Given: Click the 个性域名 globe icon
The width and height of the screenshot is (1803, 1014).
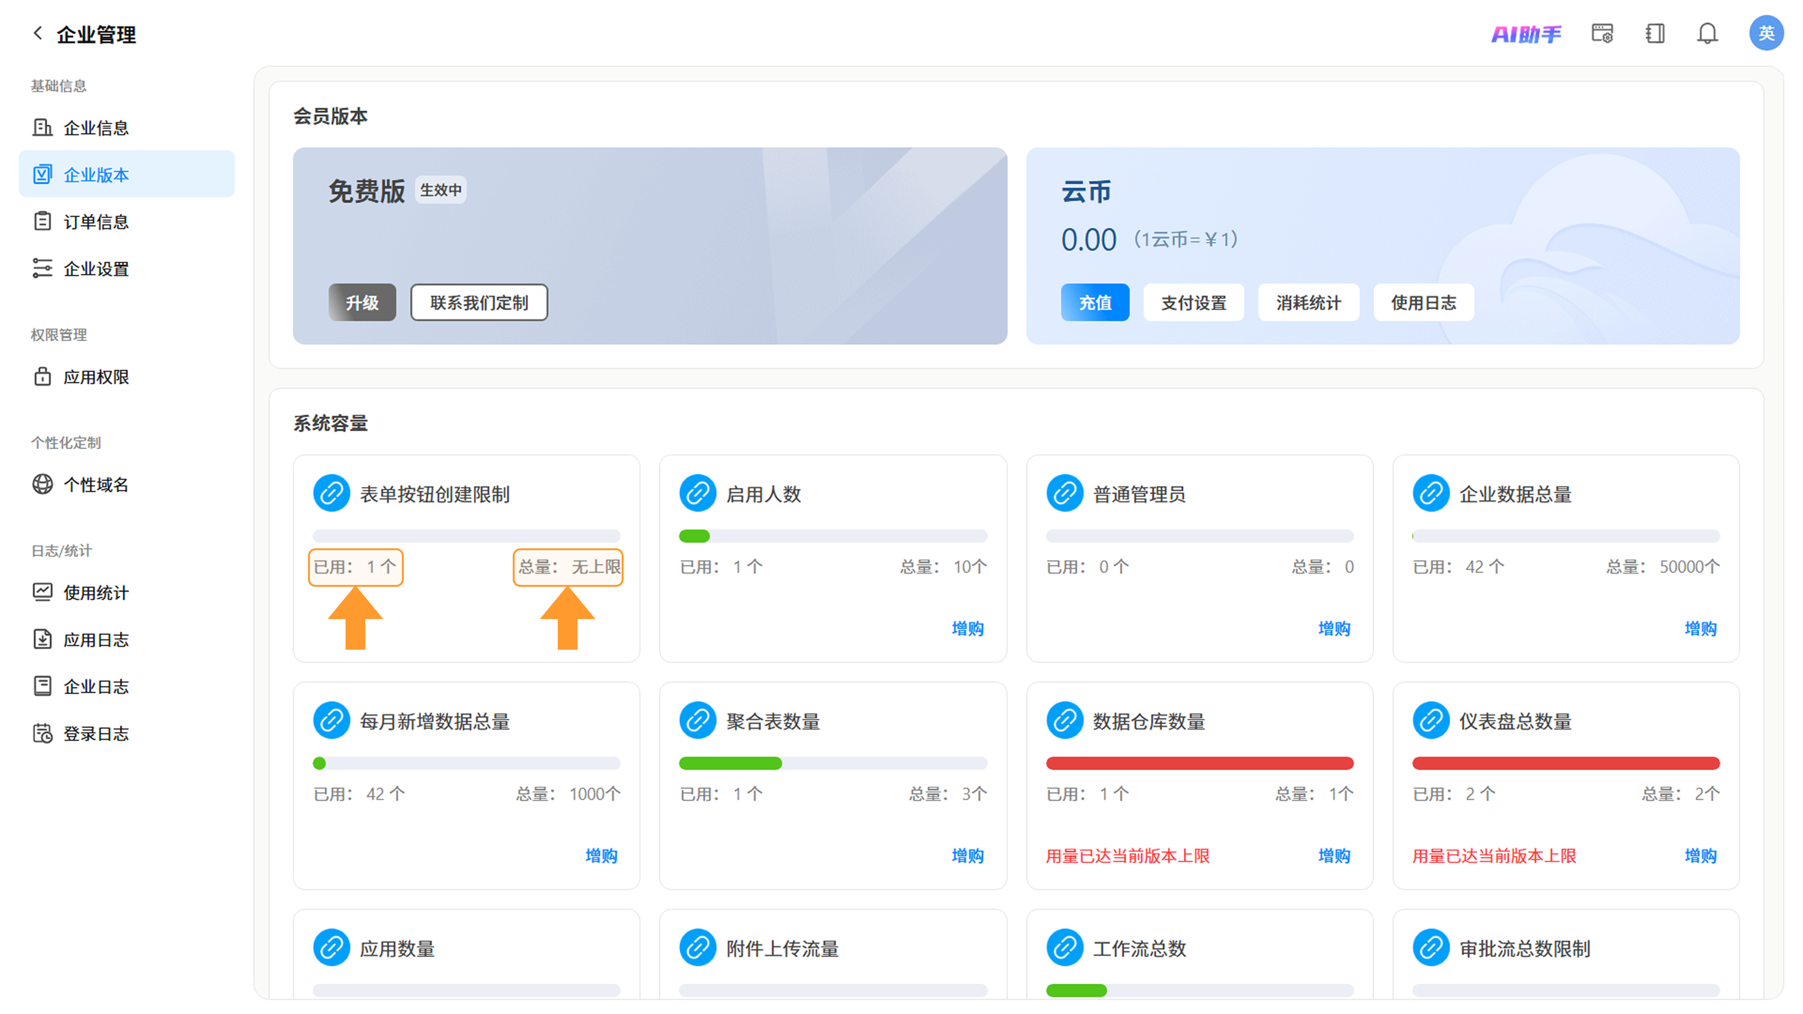Looking at the screenshot, I should [43, 484].
